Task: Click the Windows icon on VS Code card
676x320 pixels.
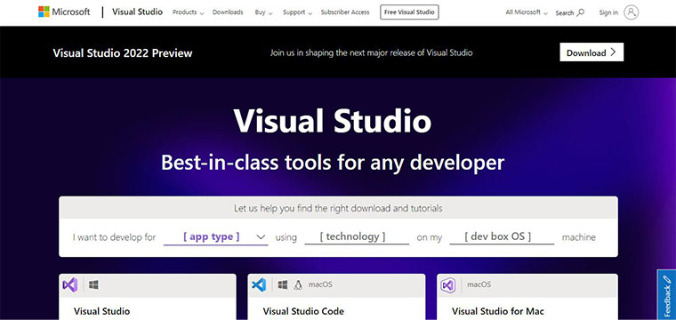Action: (x=283, y=284)
